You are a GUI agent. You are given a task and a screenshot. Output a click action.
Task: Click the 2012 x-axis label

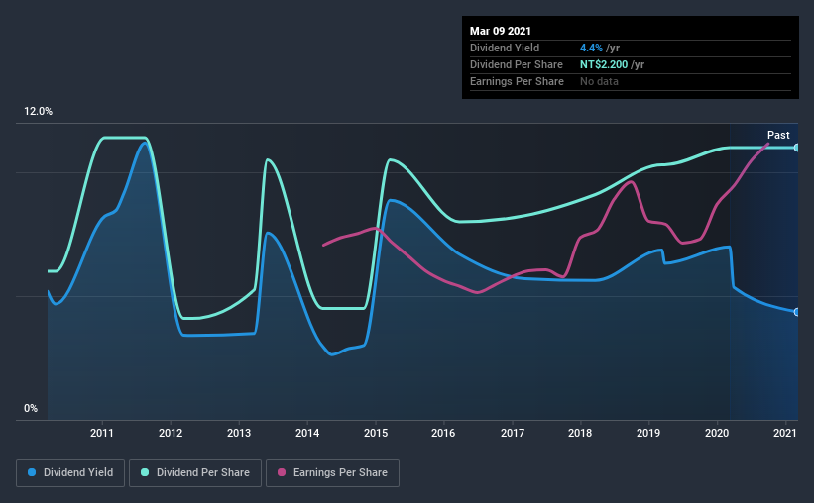171,433
